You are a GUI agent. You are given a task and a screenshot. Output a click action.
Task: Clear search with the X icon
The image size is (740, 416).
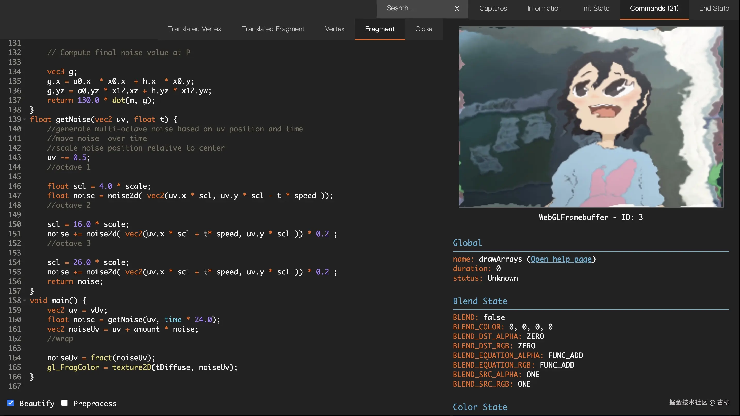coord(457,9)
